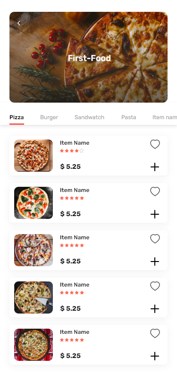This screenshot has width=177, height=384.
Task: Open the basil pizza thumbnail
Action: [34, 203]
